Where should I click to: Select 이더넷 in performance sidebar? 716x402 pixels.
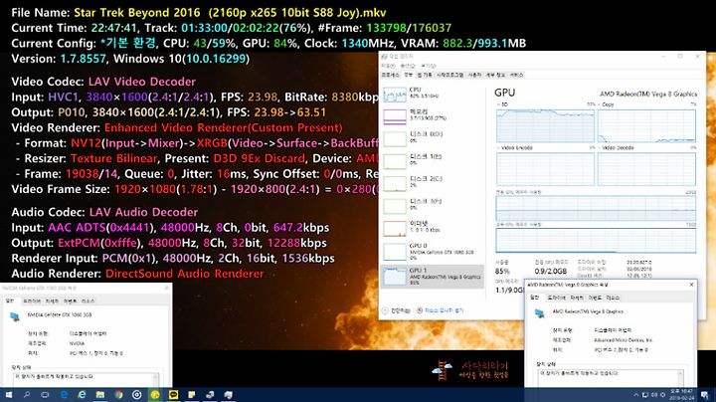pyautogui.click(x=432, y=229)
